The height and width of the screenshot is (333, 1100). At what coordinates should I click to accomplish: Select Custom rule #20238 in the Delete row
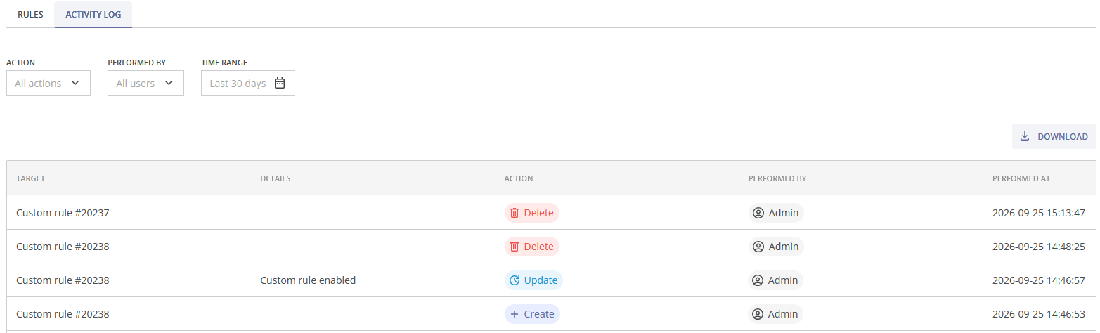click(x=63, y=247)
